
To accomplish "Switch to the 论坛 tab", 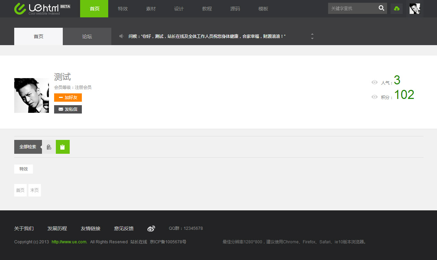I will tap(87, 36).
